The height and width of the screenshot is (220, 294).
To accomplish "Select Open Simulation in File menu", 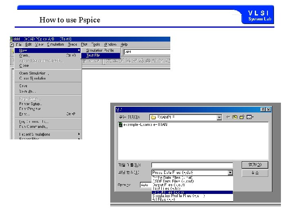I will (48, 73).
